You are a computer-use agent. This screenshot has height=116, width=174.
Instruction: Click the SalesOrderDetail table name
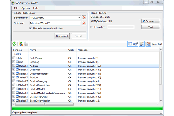(x=39, y=97)
